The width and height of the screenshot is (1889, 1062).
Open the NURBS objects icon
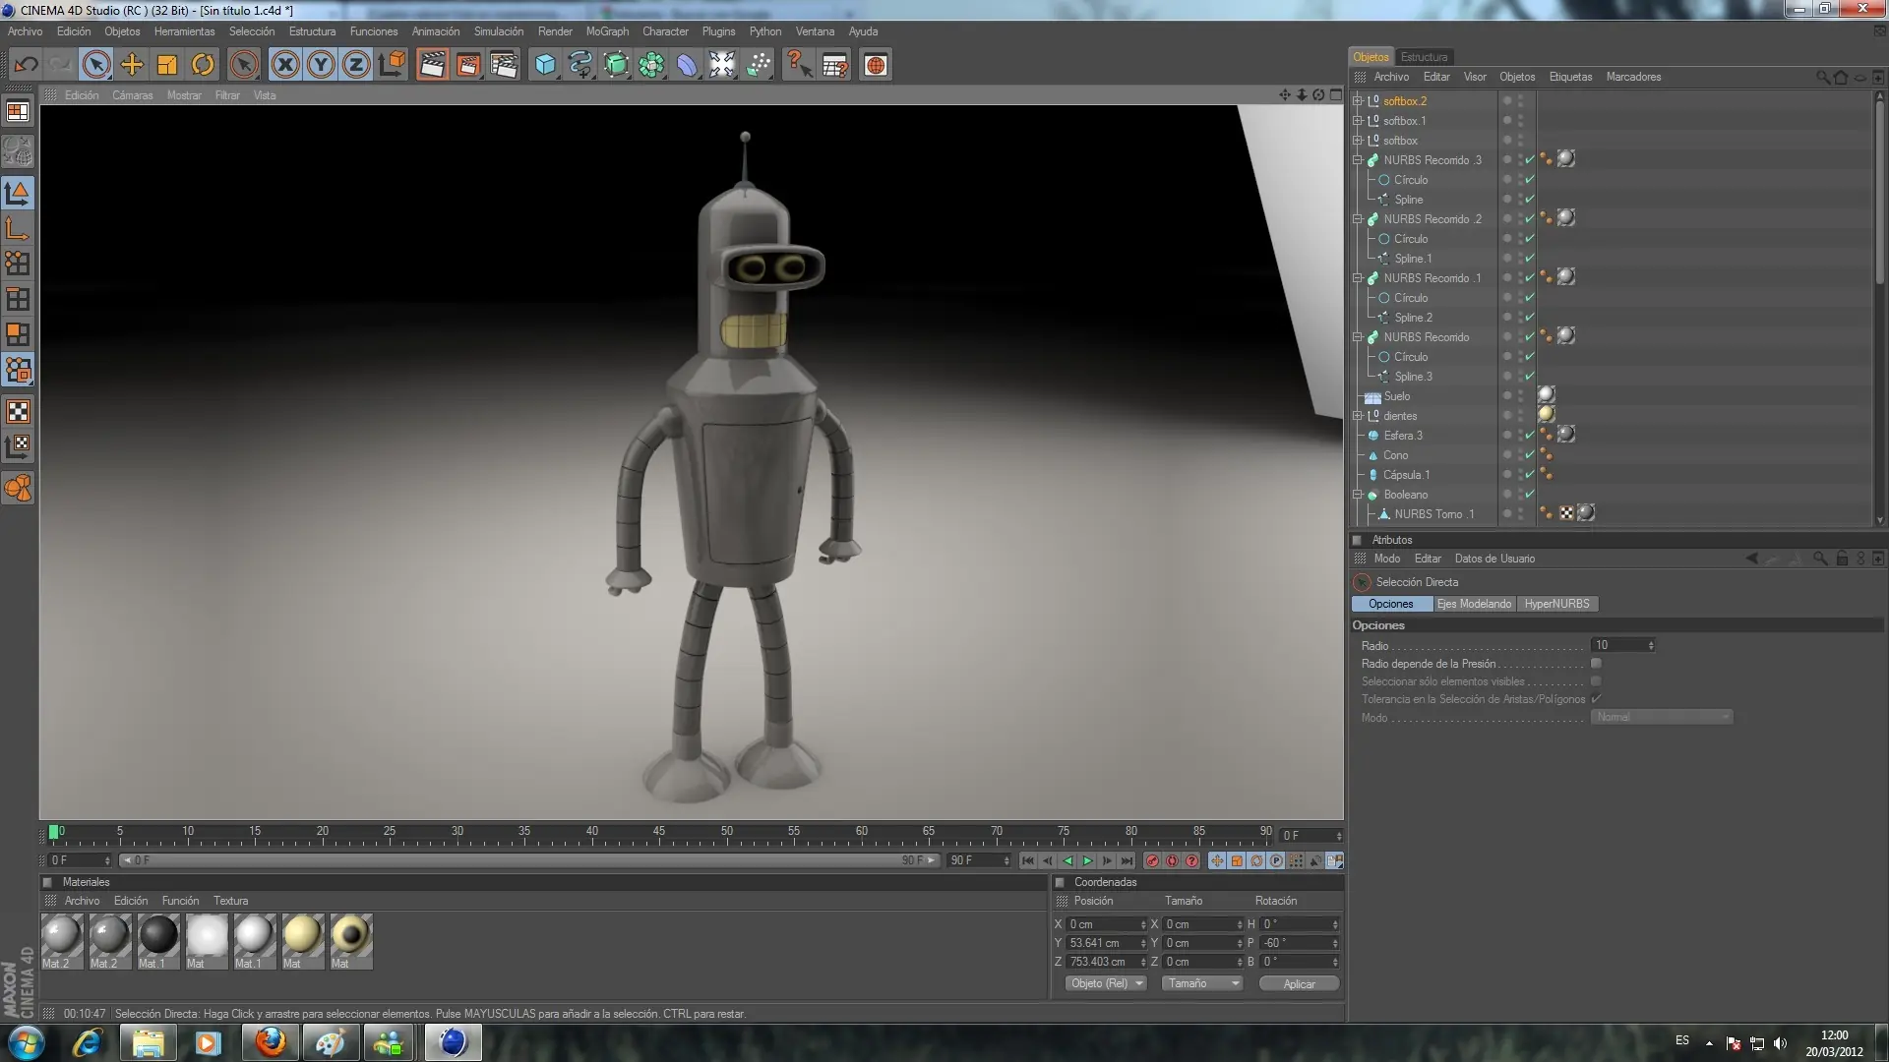pyautogui.click(x=616, y=65)
